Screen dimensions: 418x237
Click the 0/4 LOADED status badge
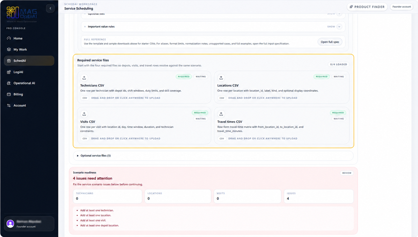339,64
